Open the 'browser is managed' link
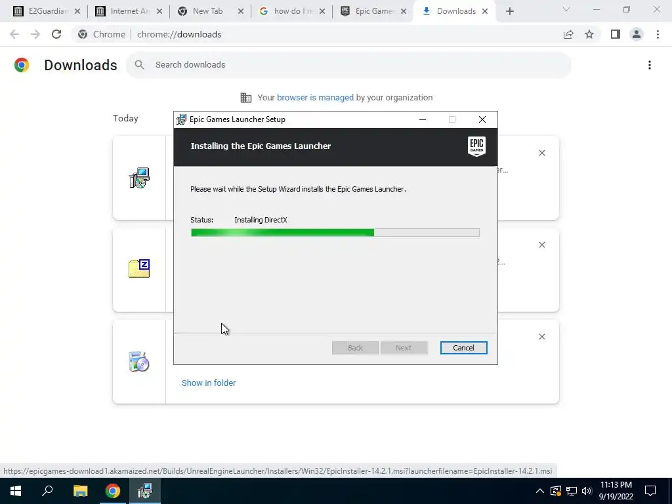Viewport: 672px width, 504px height. pyautogui.click(x=315, y=98)
